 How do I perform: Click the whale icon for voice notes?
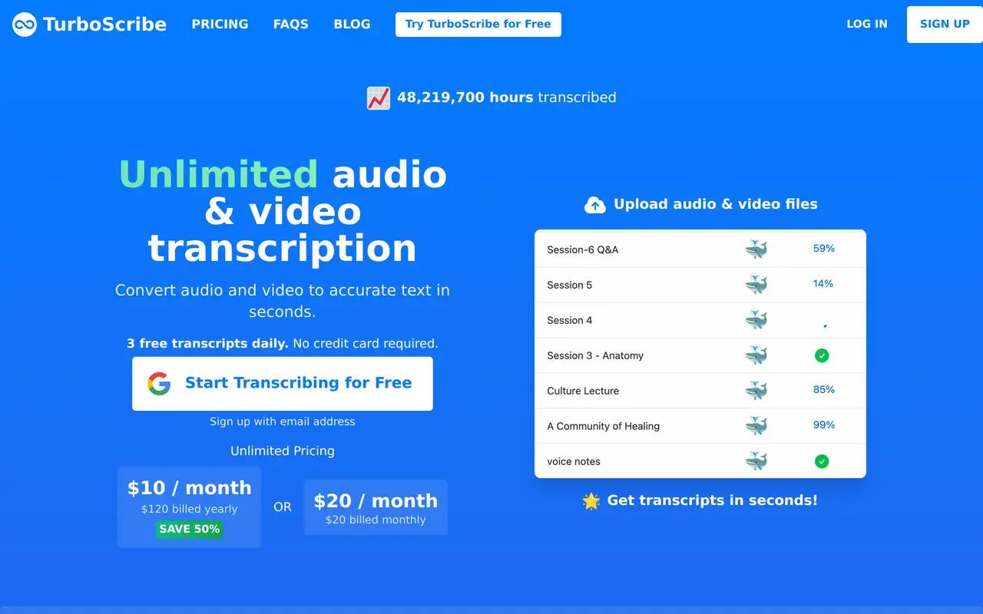[756, 461]
